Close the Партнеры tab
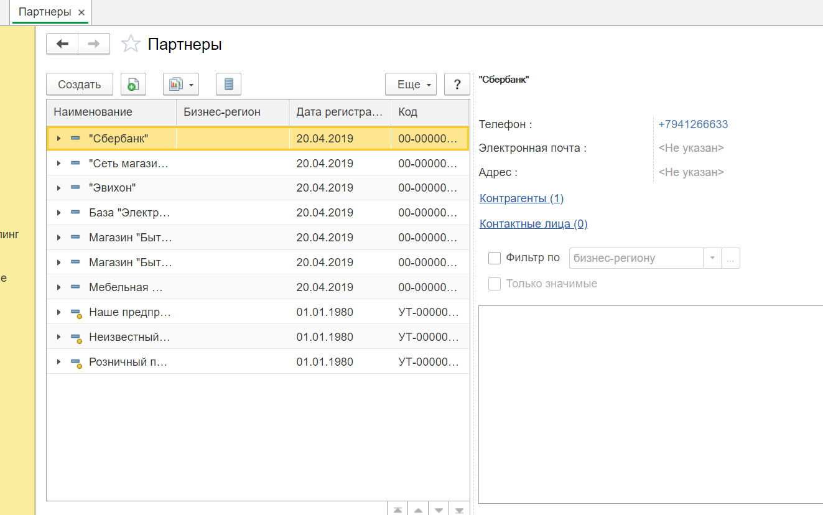 tap(81, 12)
